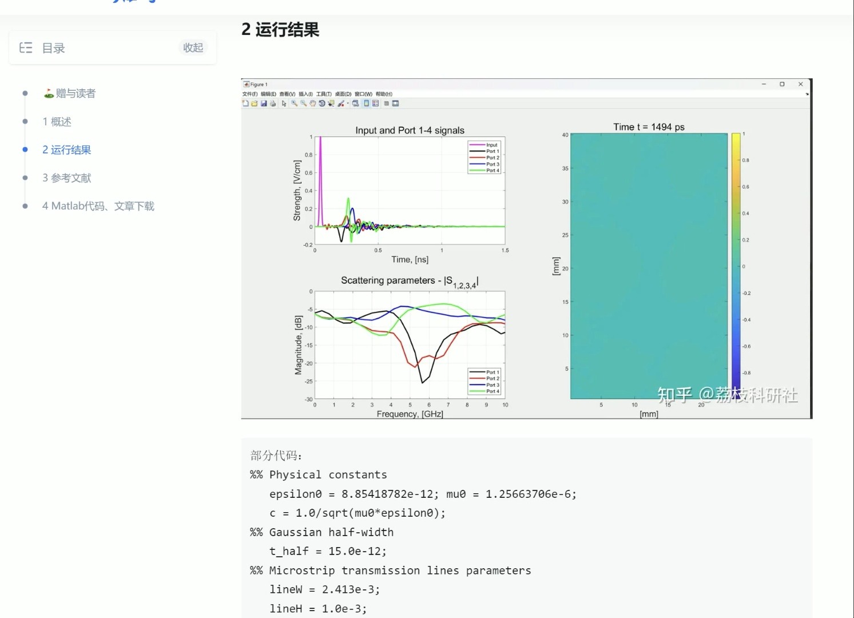The height and width of the screenshot is (618, 854).
Task: Select the Zoom In magnifier tool
Action: pyautogui.click(x=294, y=104)
